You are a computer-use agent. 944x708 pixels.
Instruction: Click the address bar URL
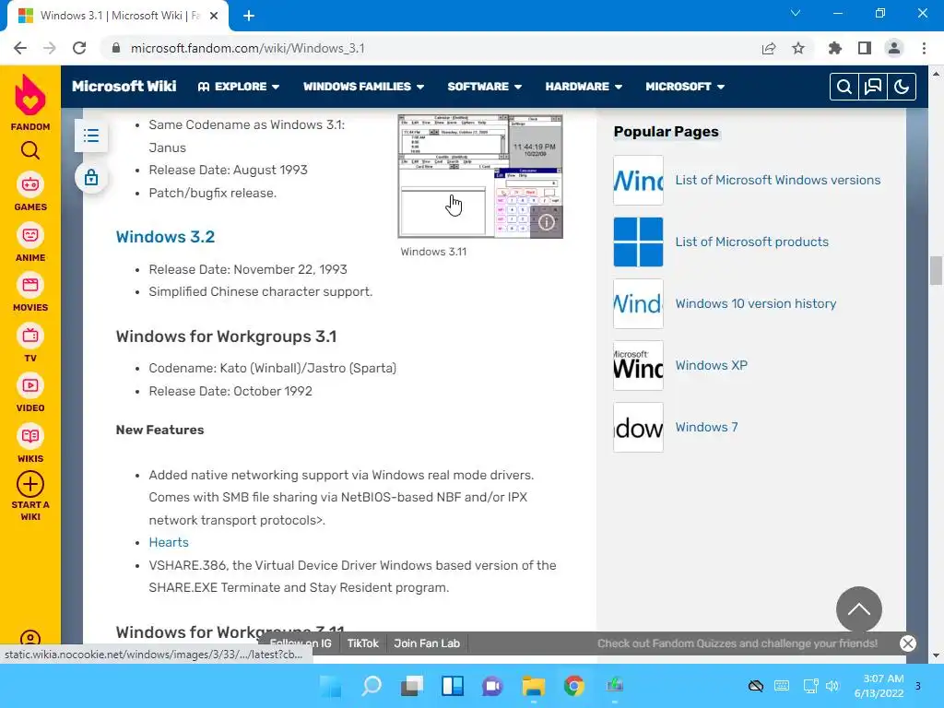(247, 48)
